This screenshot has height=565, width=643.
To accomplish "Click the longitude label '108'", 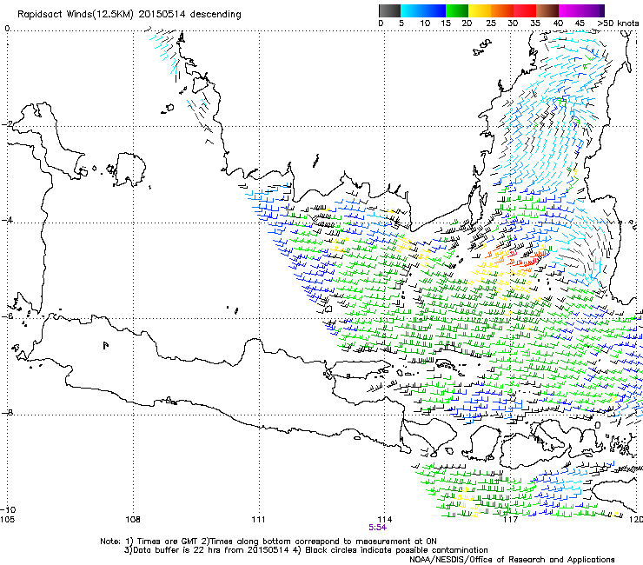I will coord(133,520).
